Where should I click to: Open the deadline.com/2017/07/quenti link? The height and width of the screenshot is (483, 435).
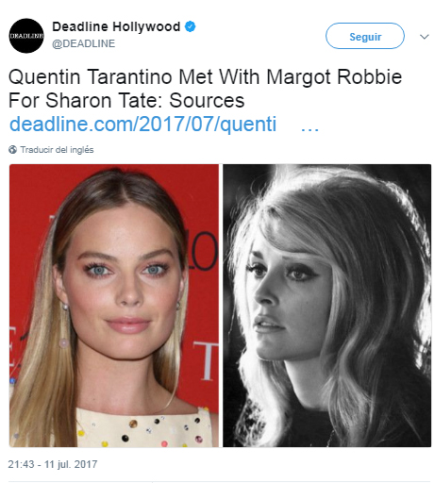point(142,125)
